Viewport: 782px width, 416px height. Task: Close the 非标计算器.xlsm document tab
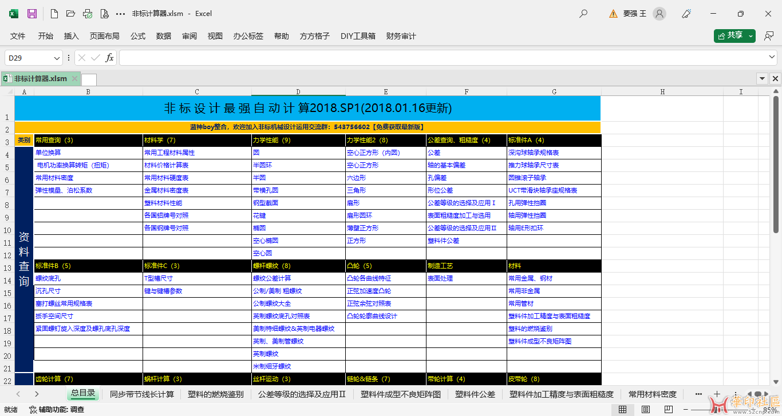(x=74, y=79)
